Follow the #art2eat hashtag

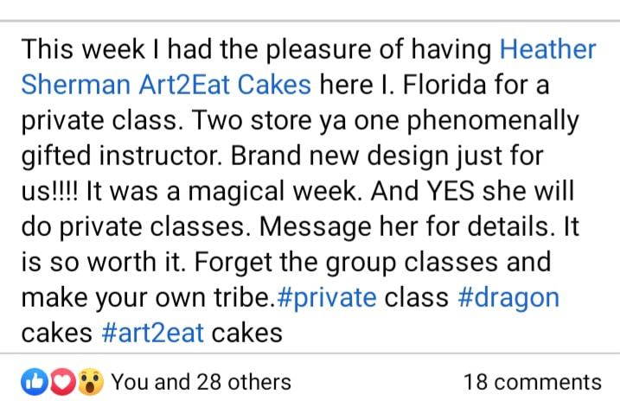pyautogui.click(x=153, y=333)
